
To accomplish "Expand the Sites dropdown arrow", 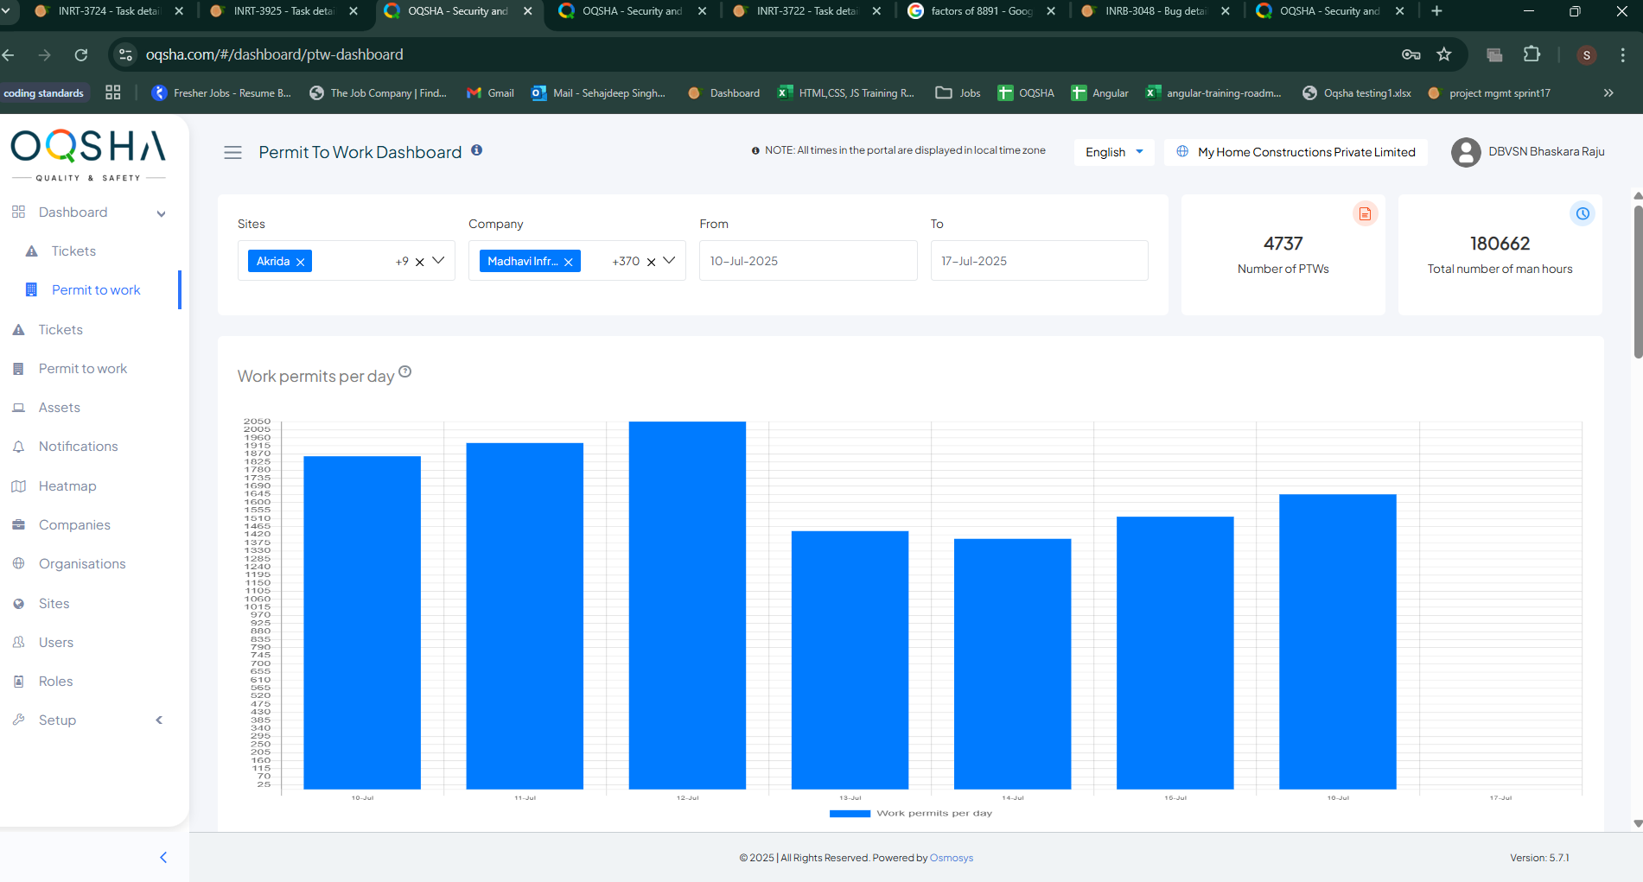I will point(438,261).
